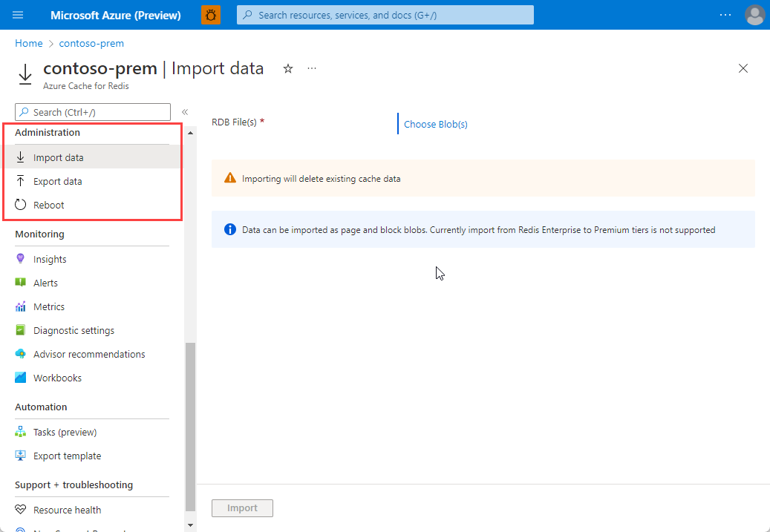Click the green Alerts icon
This screenshot has height=532, width=770.
pyautogui.click(x=20, y=282)
